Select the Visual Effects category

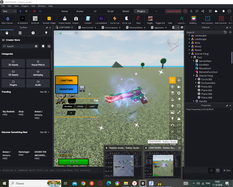coord(38,63)
